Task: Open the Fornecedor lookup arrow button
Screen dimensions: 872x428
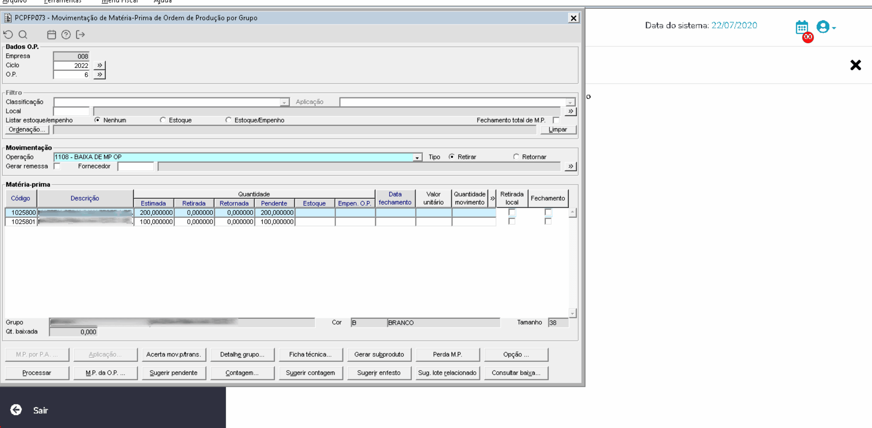Action: tap(571, 166)
